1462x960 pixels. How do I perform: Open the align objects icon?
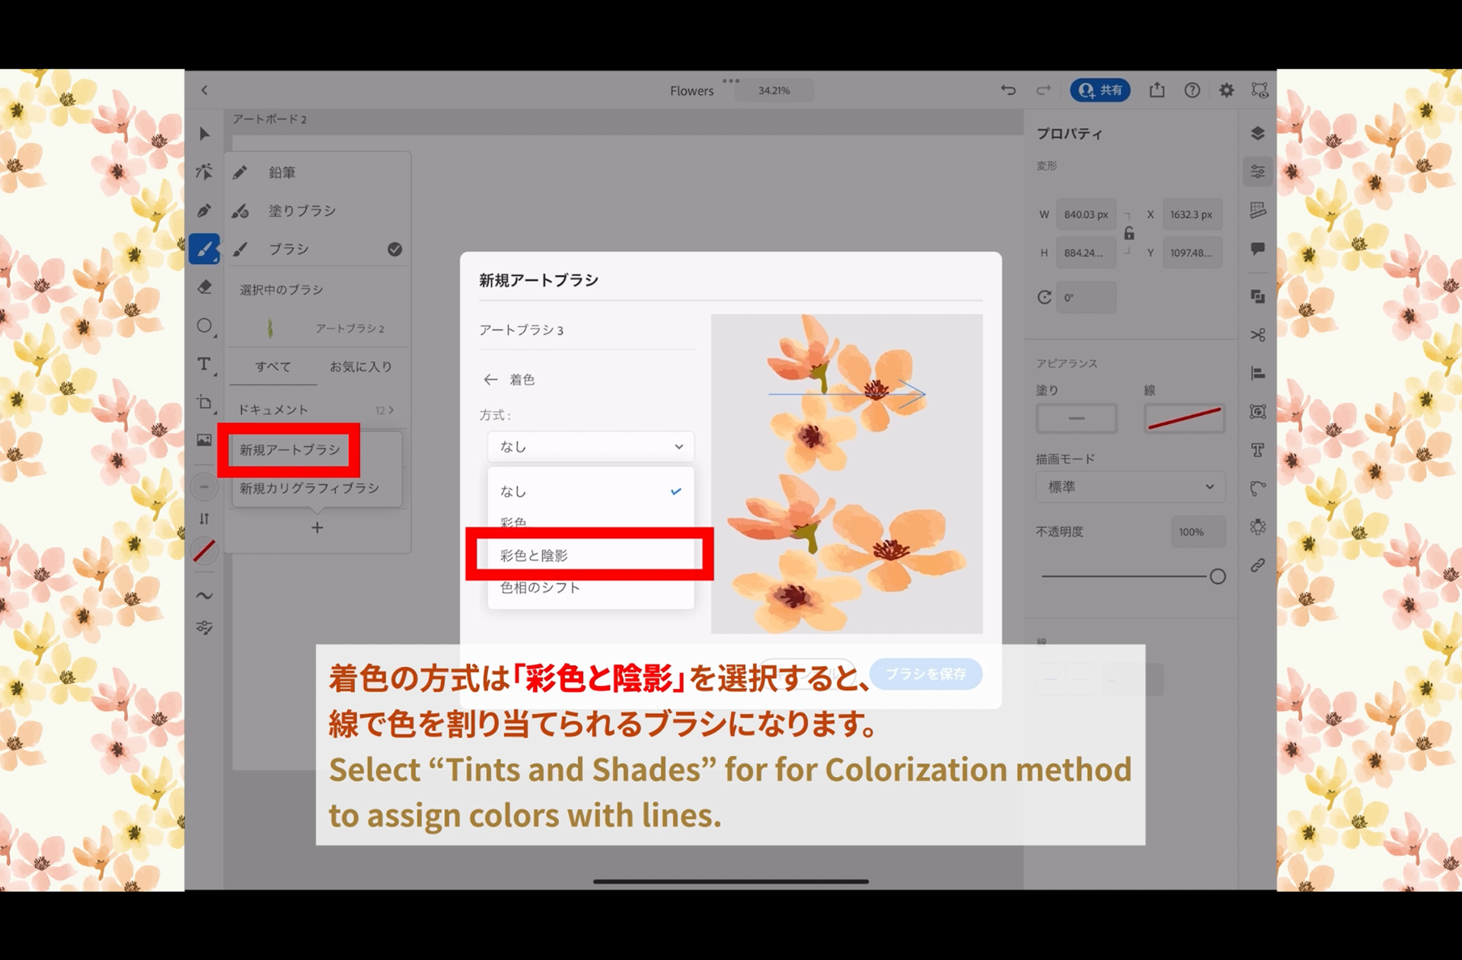coord(1258,373)
